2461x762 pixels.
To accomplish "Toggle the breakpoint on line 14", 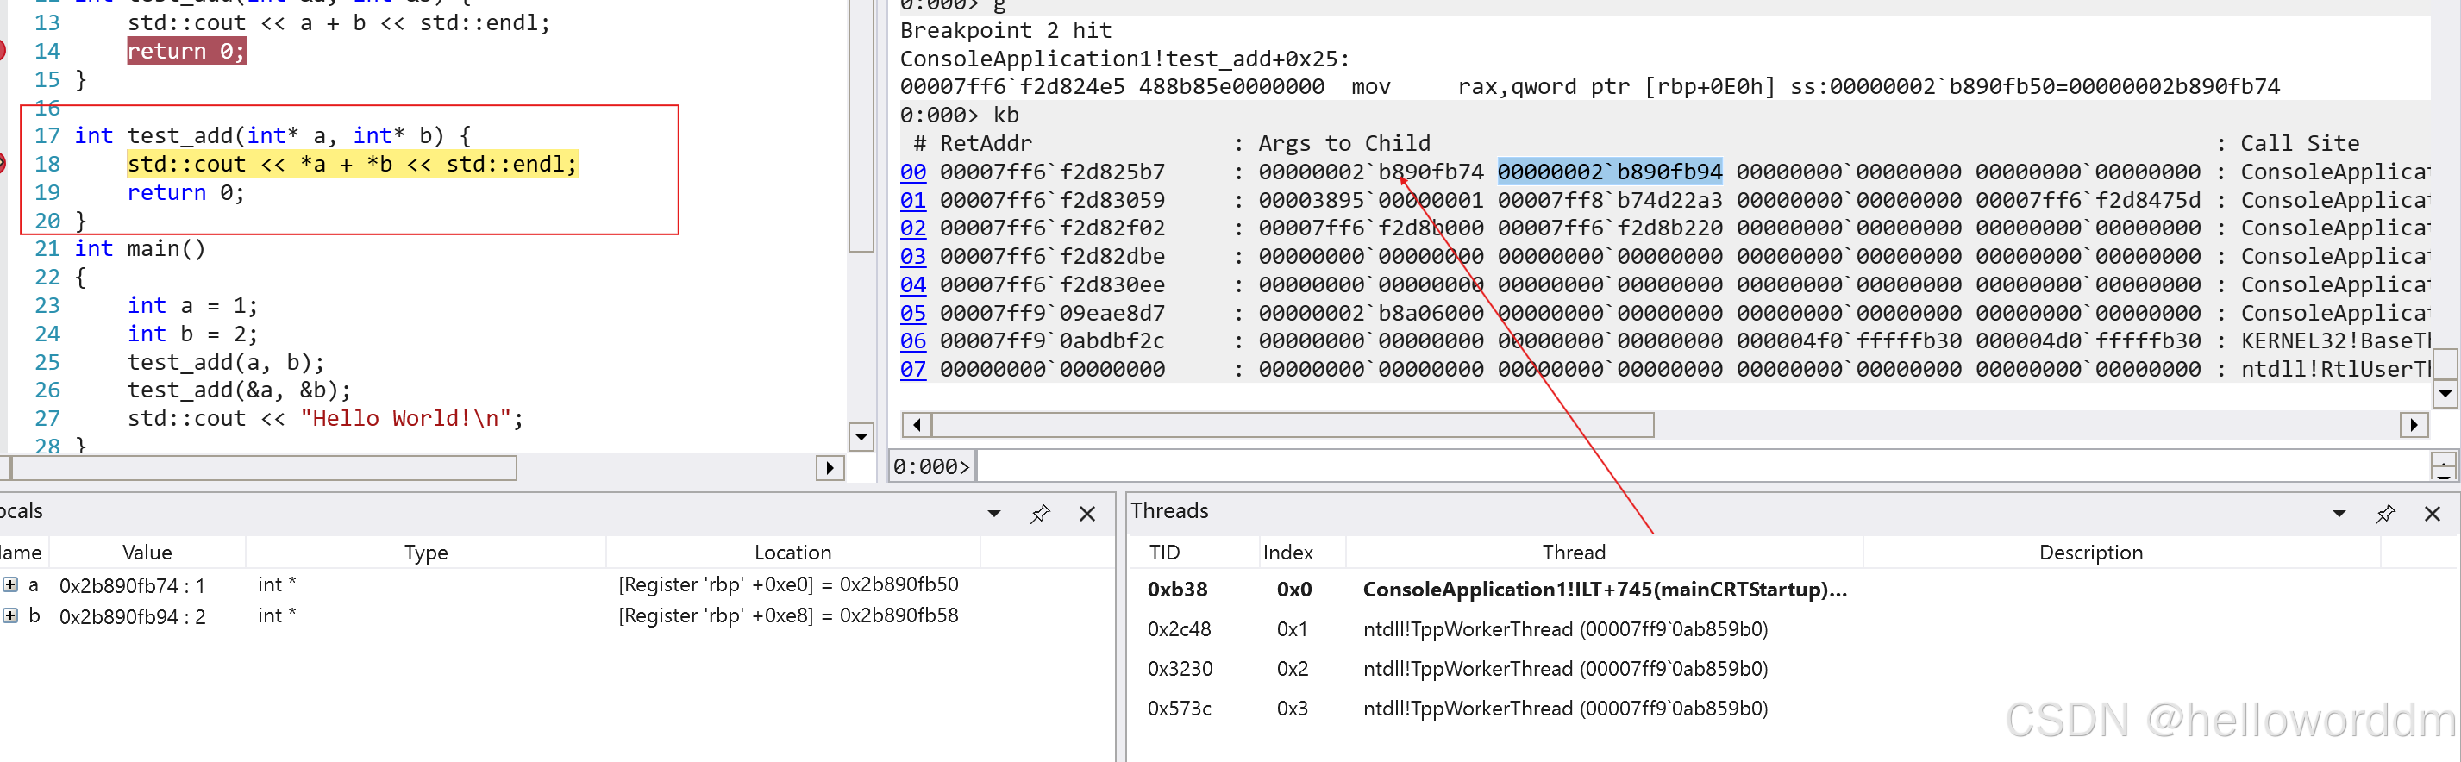I will click(x=3, y=51).
